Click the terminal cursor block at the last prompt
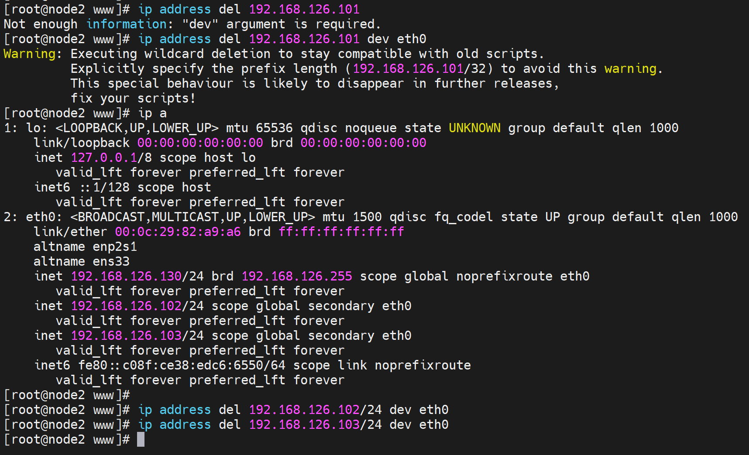The width and height of the screenshot is (749, 455). coord(141,439)
